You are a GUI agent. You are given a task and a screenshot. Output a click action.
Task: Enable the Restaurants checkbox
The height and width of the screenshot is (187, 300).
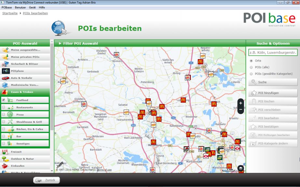click(4, 107)
